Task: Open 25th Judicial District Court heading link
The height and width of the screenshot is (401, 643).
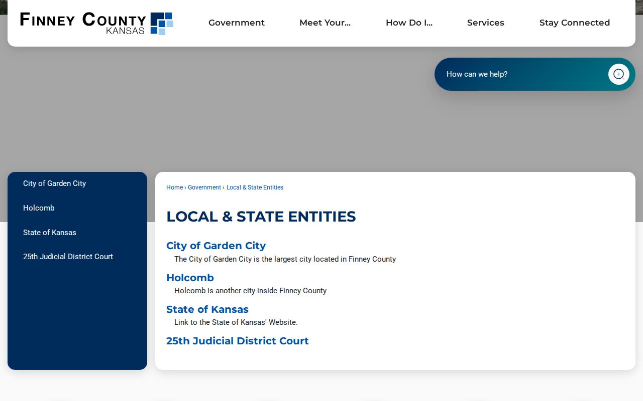Action: (x=238, y=341)
